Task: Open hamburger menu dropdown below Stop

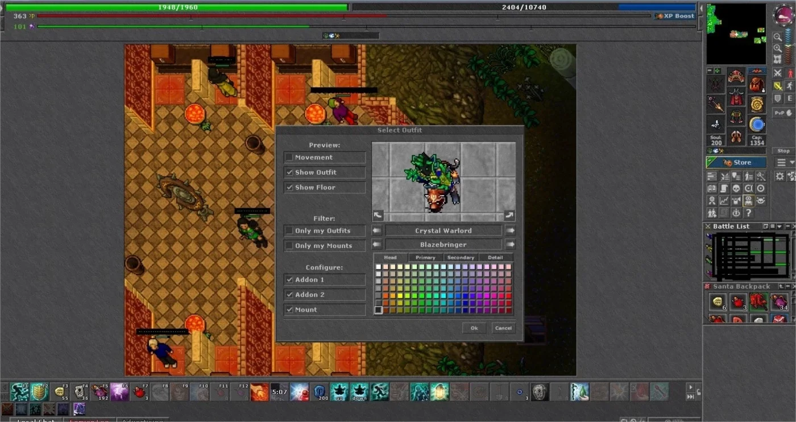Action: tap(785, 163)
